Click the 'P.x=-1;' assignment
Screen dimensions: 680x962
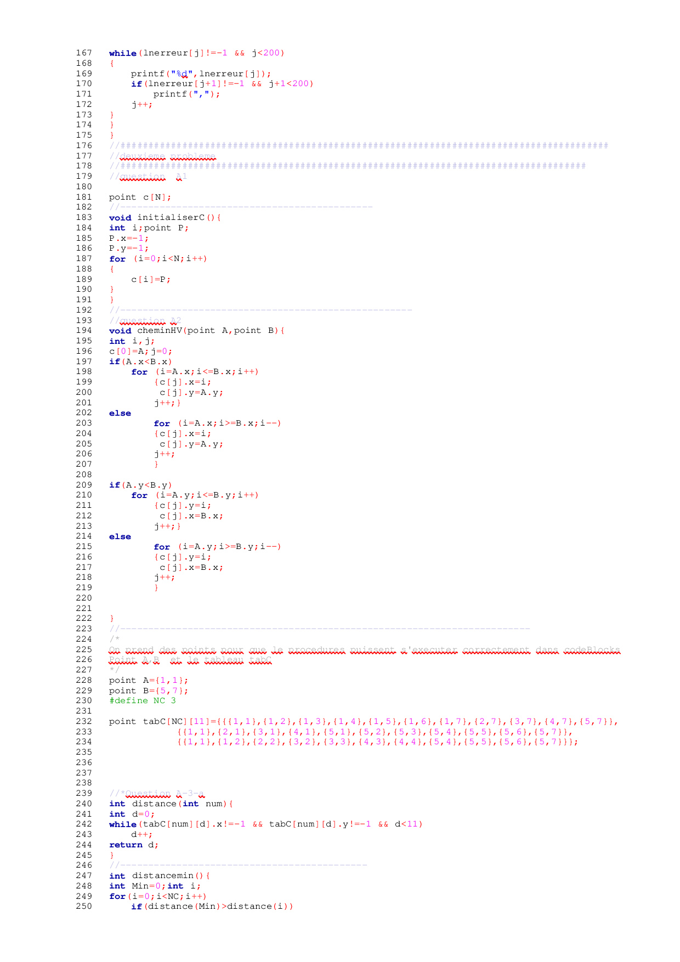[x=128, y=239]
